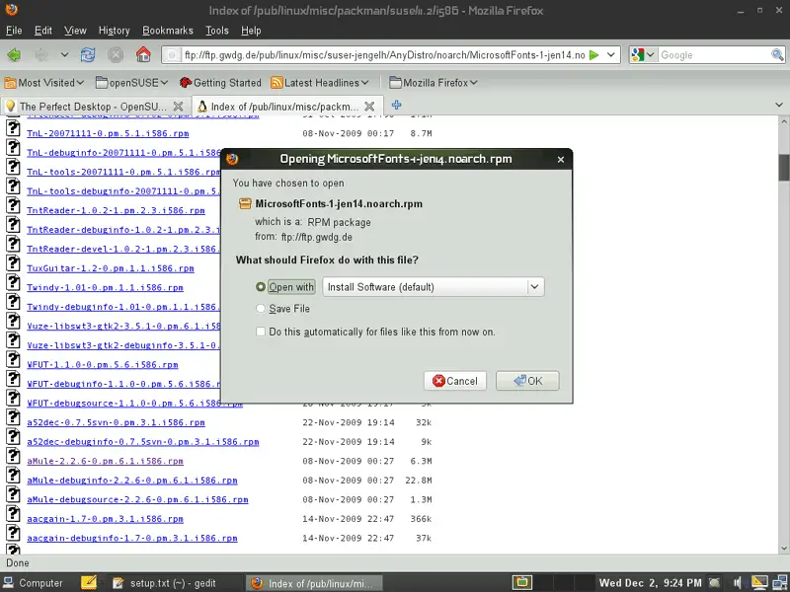This screenshot has width=790, height=592.
Task: Select the Open with radio option
Action: [x=260, y=287]
